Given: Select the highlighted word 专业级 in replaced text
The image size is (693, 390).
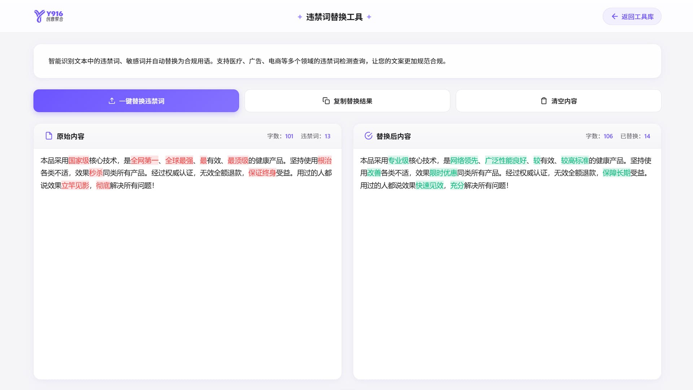Looking at the screenshot, I should point(399,161).
